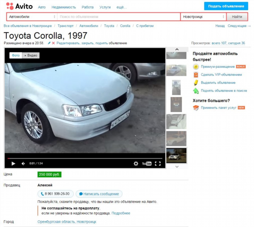Click the red X close-listing icon
This screenshot has height=227, width=254.
pos(53,43)
